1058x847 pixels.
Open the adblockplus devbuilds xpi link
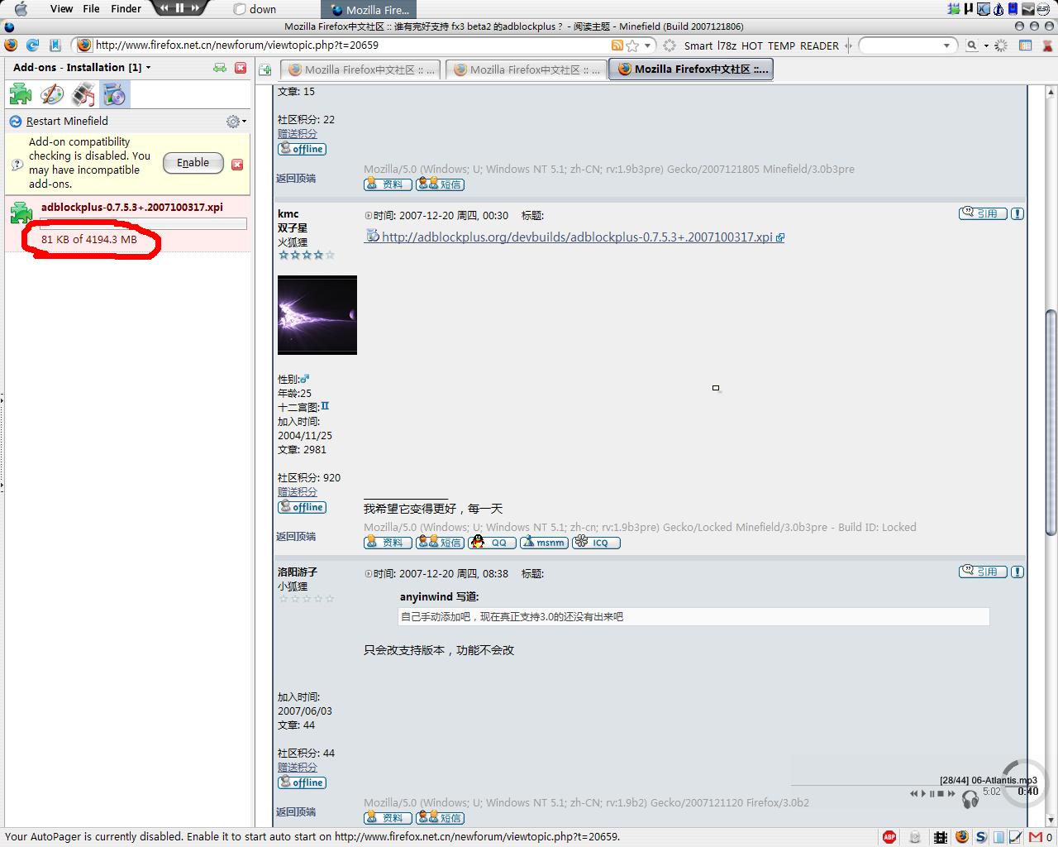click(577, 237)
